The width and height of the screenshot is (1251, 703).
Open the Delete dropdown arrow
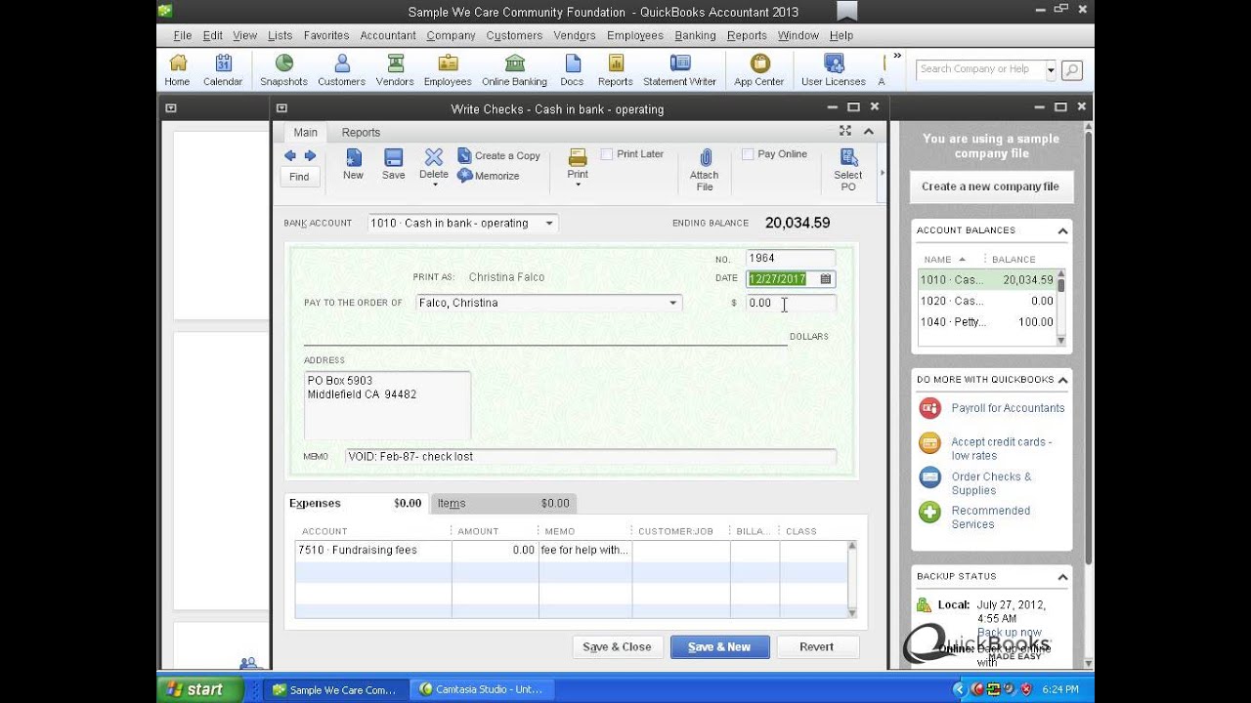pyautogui.click(x=434, y=185)
